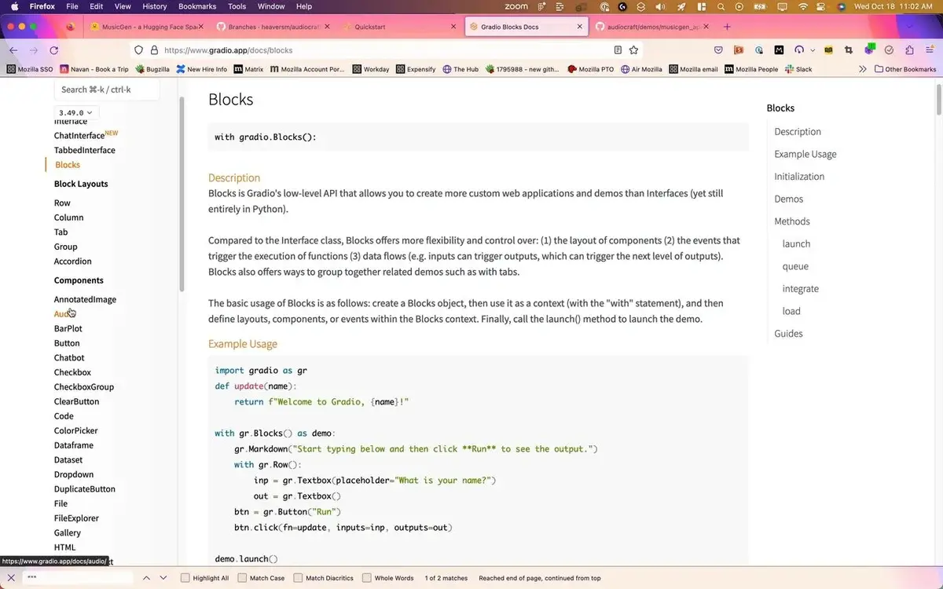Open the Apple menu

coord(14,6)
